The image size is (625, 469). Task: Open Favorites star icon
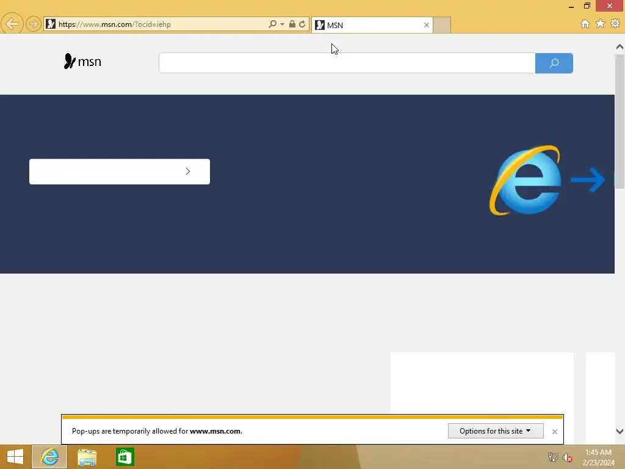click(x=601, y=24)
